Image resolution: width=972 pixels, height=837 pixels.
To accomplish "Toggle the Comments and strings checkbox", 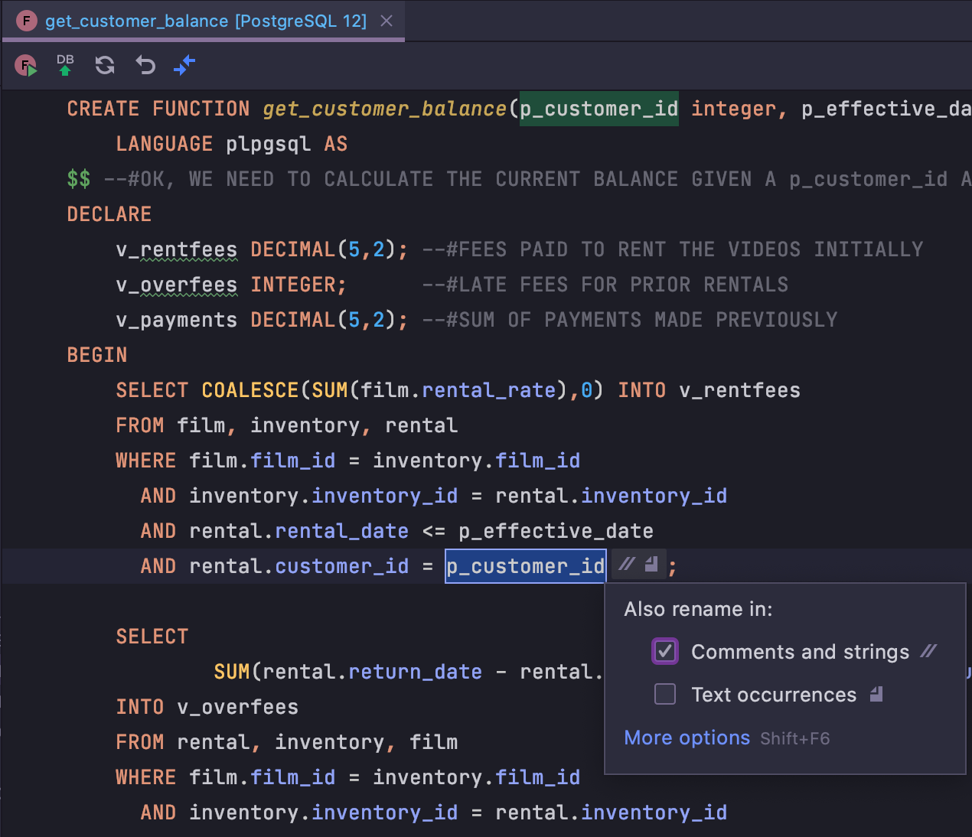I will click(665, 651).
